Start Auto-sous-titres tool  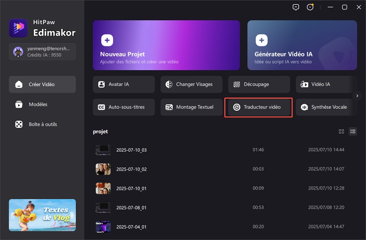coord(124,107)
